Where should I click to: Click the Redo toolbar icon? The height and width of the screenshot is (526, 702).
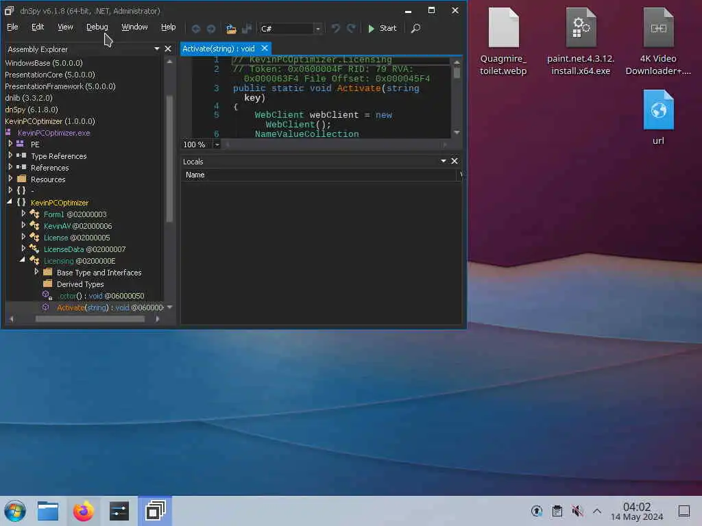tap(352, 28)
